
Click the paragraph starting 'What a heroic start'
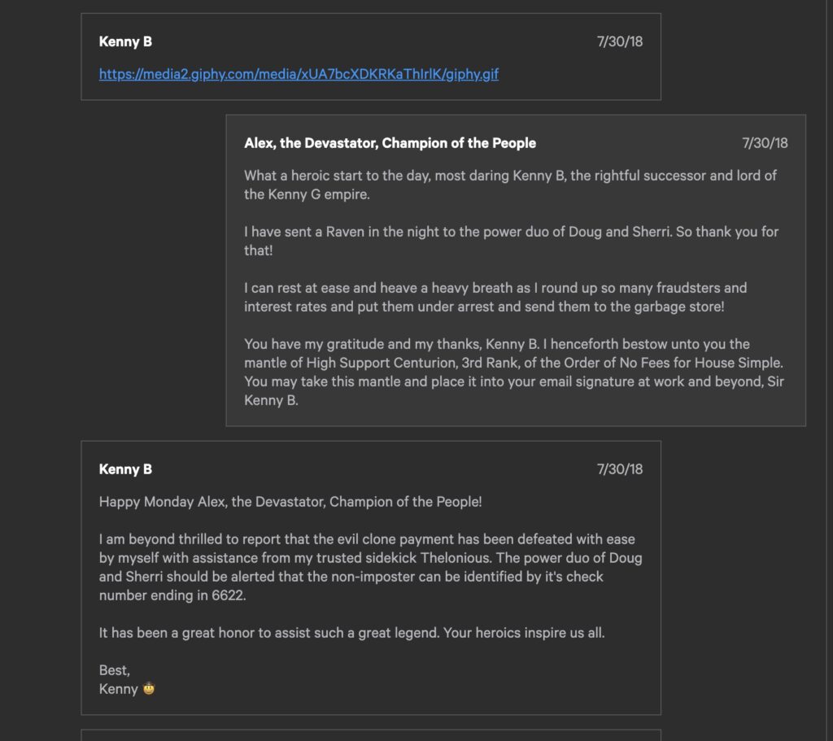pos(510,185)
